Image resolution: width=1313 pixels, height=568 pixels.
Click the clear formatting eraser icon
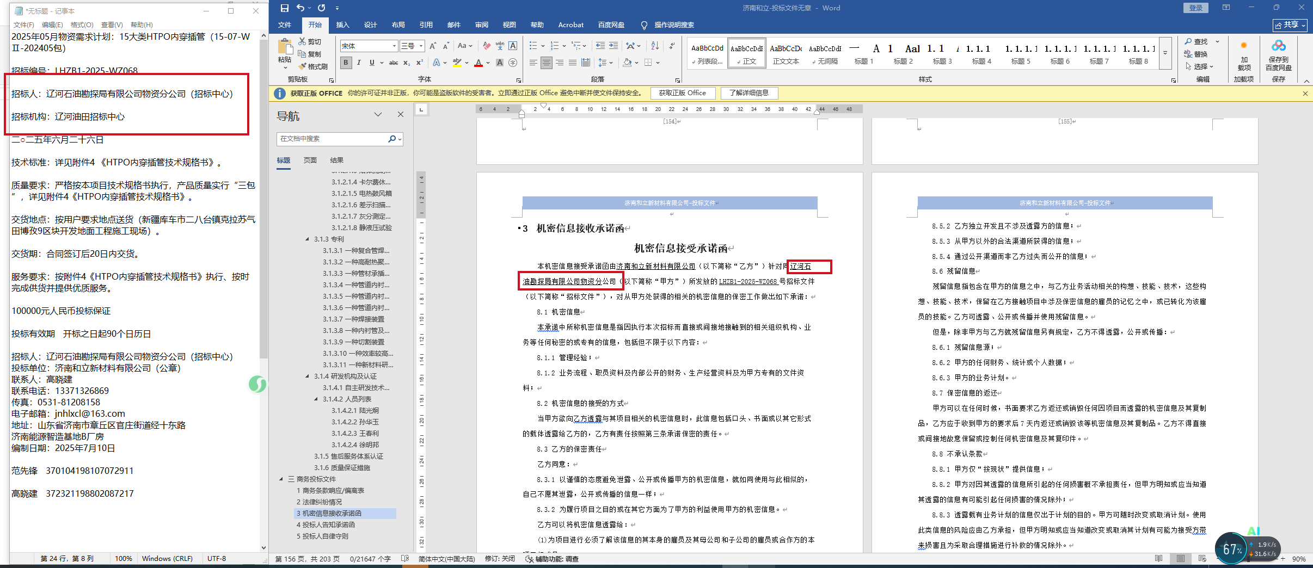[x=487, y=46]
